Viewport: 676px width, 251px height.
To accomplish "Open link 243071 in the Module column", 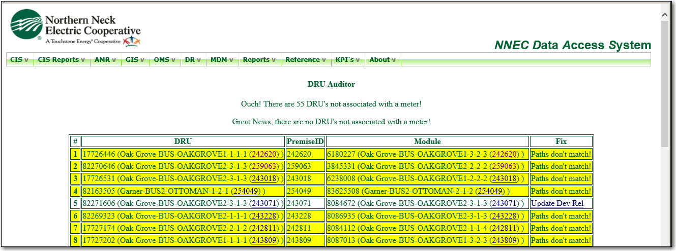I will tap(504, 203).
